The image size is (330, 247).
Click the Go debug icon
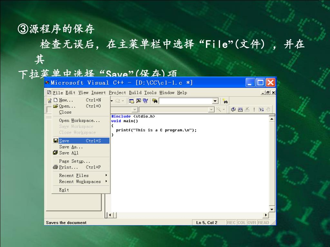(x=261, y=109)
